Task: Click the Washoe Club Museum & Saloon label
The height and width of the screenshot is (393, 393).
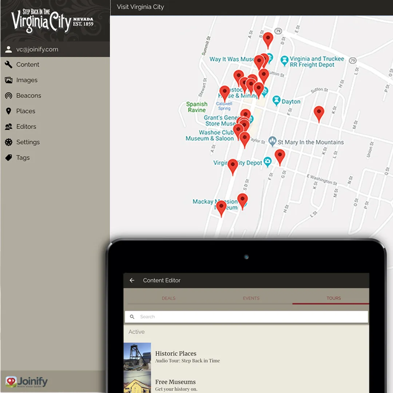Action: point(210,135)
